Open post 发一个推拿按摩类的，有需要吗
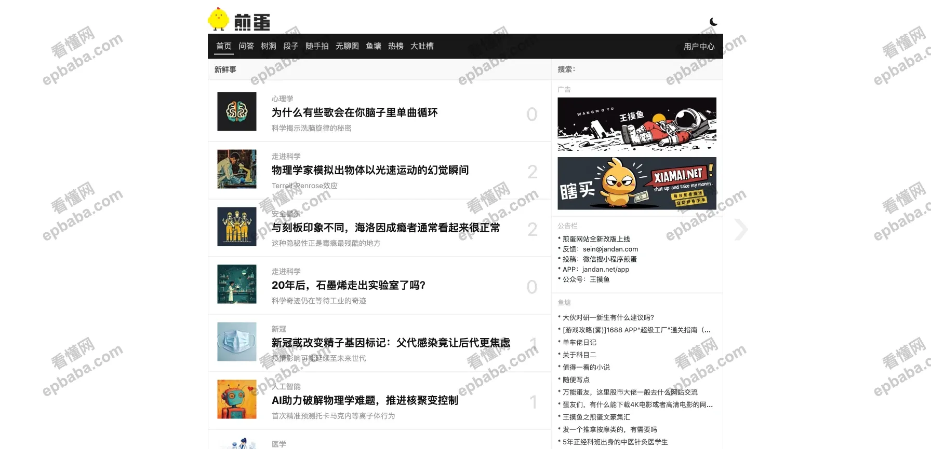Image resolution: width=931 pixels, height=449 pixels. point(610,429)
